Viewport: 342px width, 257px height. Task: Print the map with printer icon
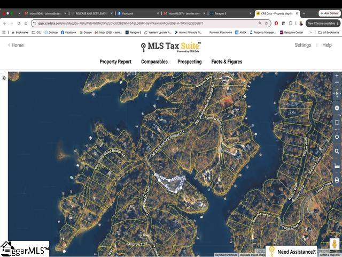(337, 180)
